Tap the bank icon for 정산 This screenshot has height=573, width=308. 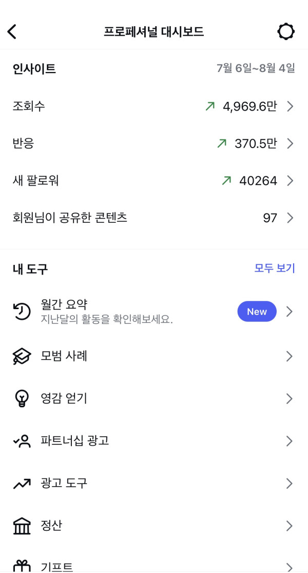coord(22,526)
